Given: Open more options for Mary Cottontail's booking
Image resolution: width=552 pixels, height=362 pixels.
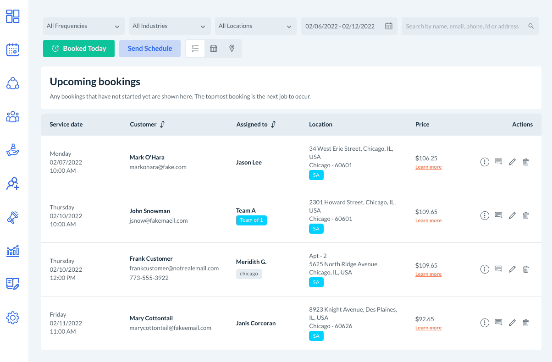Looking at the screenshot, I should 485,323.
